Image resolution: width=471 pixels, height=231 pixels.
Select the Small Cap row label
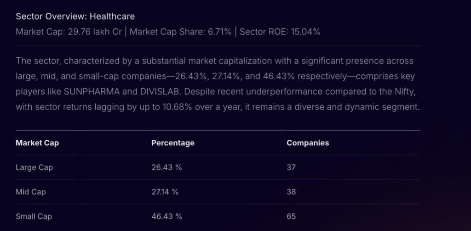34,216
